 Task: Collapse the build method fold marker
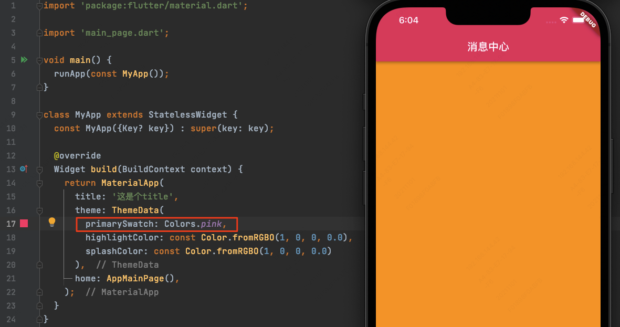tap(39, 170)
